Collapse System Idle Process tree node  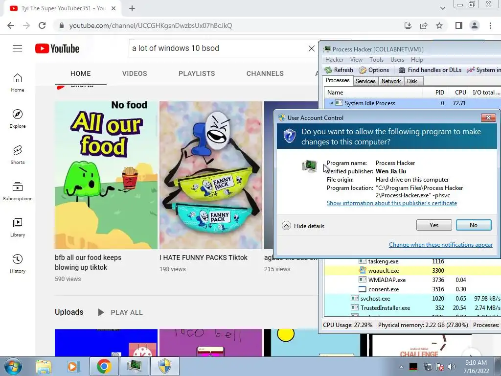(x=332, y=103)
